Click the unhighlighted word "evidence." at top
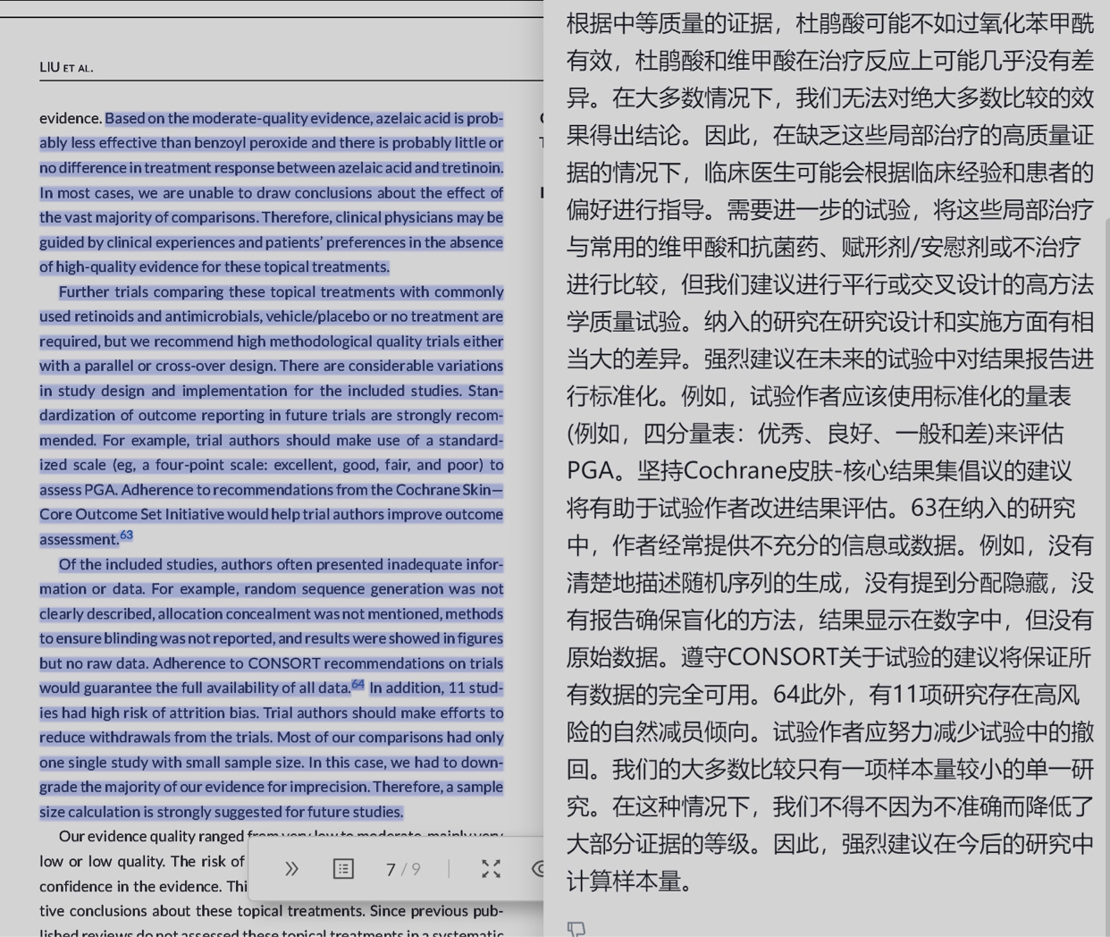This screenshot has width=1110, height=937. 71,118
